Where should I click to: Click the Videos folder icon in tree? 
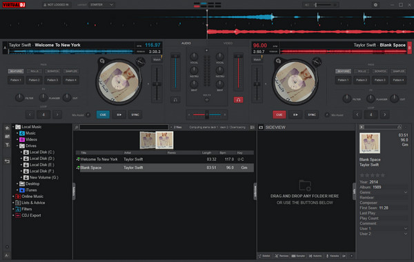pos(22,139)
